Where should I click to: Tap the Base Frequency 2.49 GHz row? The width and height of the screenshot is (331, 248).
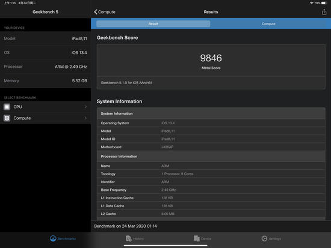[211, 190]
